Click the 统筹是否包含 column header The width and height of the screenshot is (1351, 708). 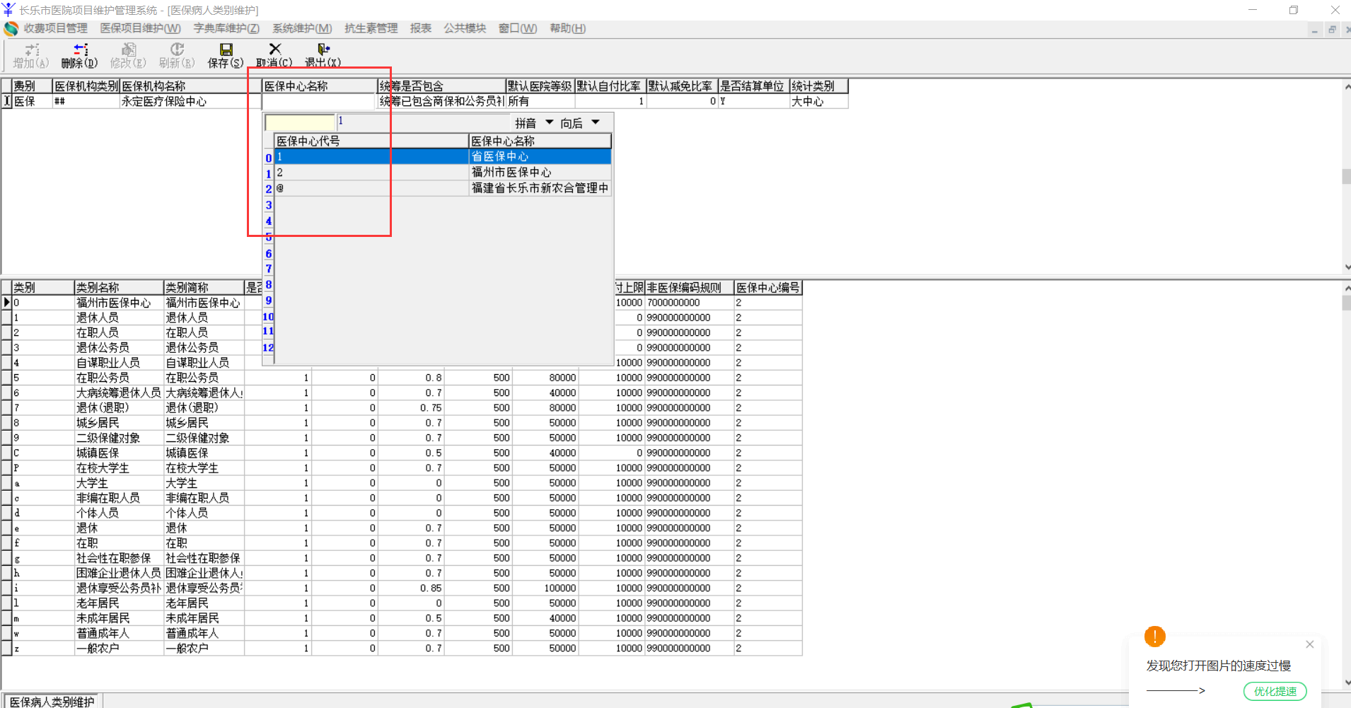coord(441,86)
